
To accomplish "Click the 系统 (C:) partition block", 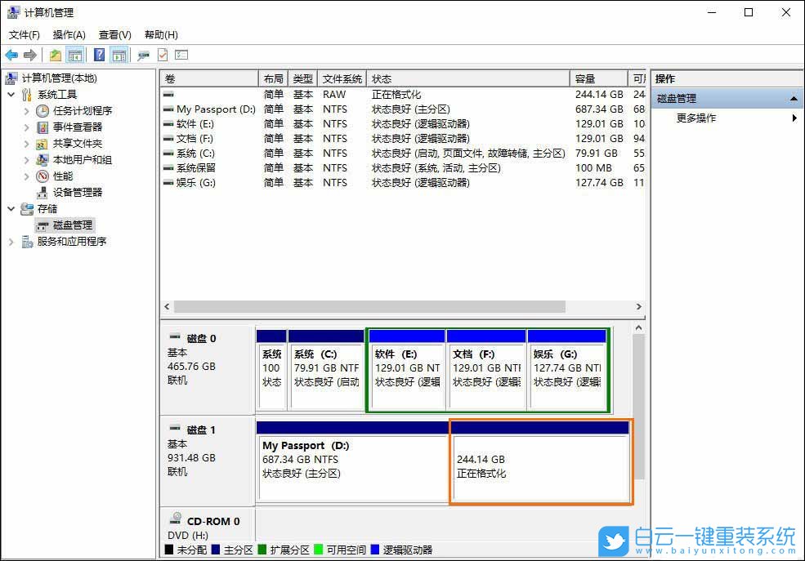I will (327, 372).
